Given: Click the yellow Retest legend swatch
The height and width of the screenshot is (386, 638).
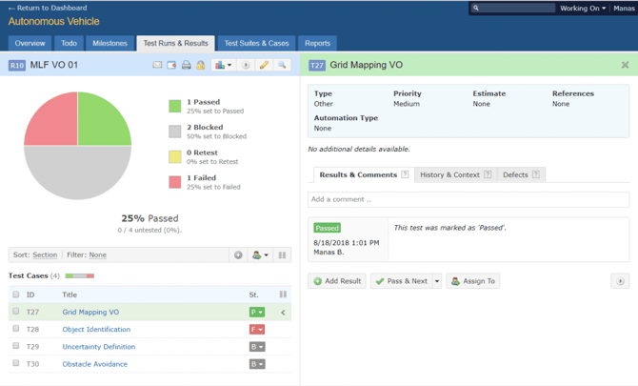Looking at the screenshot, I should click(175, 156).
